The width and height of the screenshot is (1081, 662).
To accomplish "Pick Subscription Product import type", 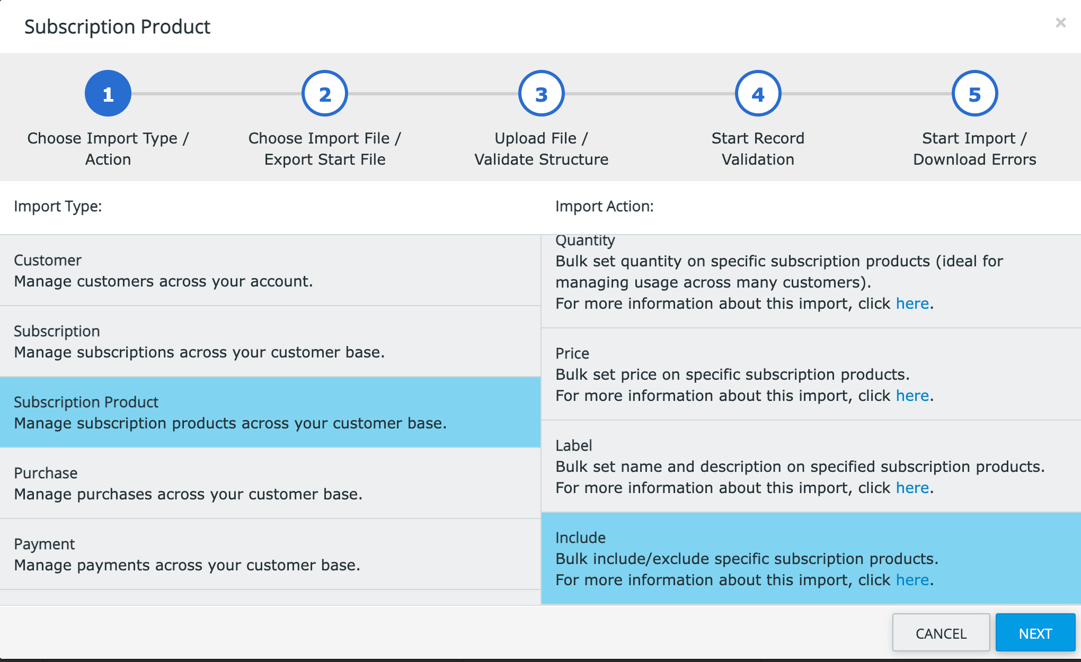I will click(270, 413).
